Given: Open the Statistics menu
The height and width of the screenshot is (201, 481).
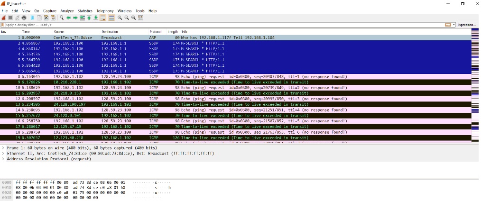Looking at the screenshot, I should pyautogui.click(x=85, y=10).
